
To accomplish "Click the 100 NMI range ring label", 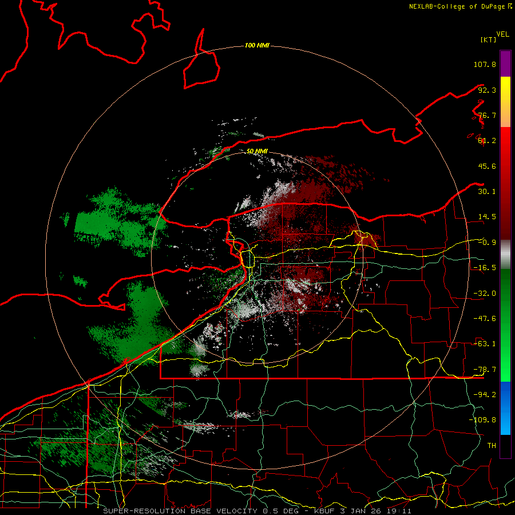I will 257,45.
